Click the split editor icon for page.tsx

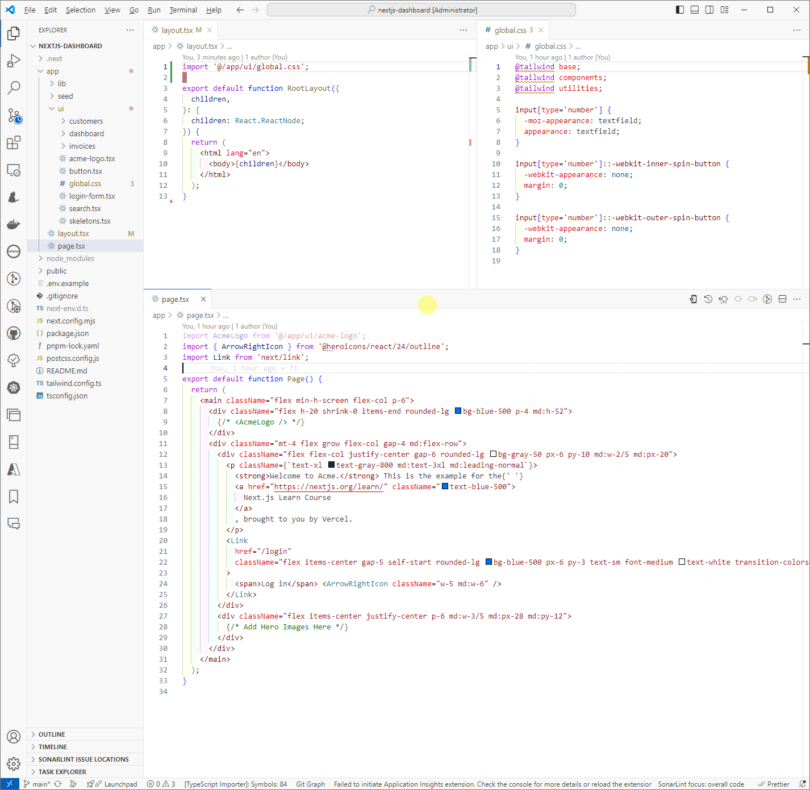point(782,299)
